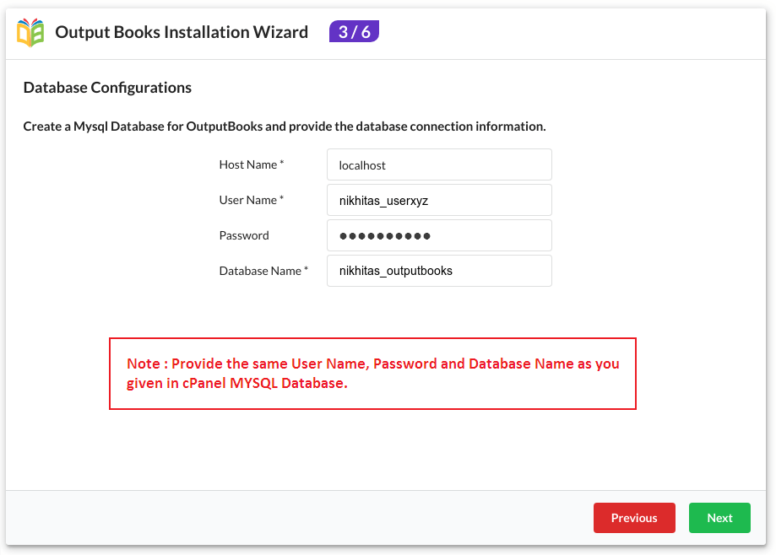
Task: Click the Create a Mysql Database instruction text
Action: click(285, 127)
